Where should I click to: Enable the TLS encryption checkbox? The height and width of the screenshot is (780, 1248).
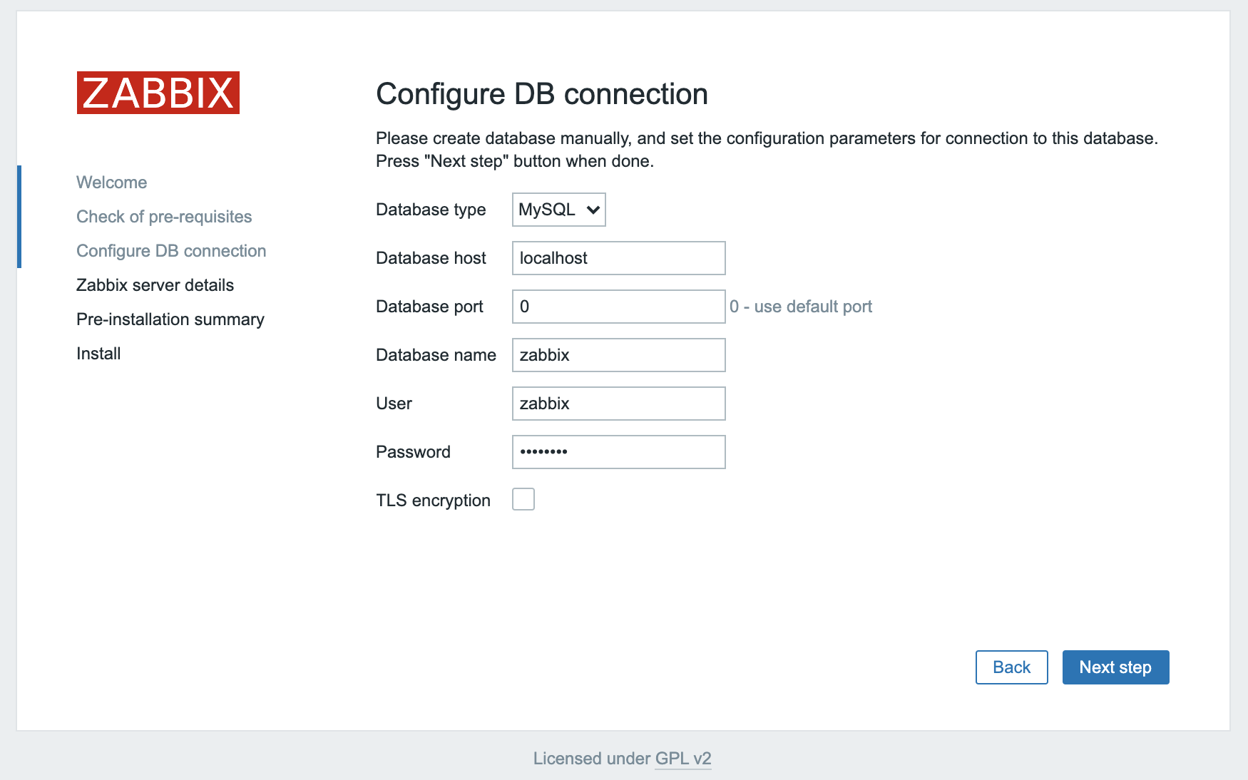[523, 499]
